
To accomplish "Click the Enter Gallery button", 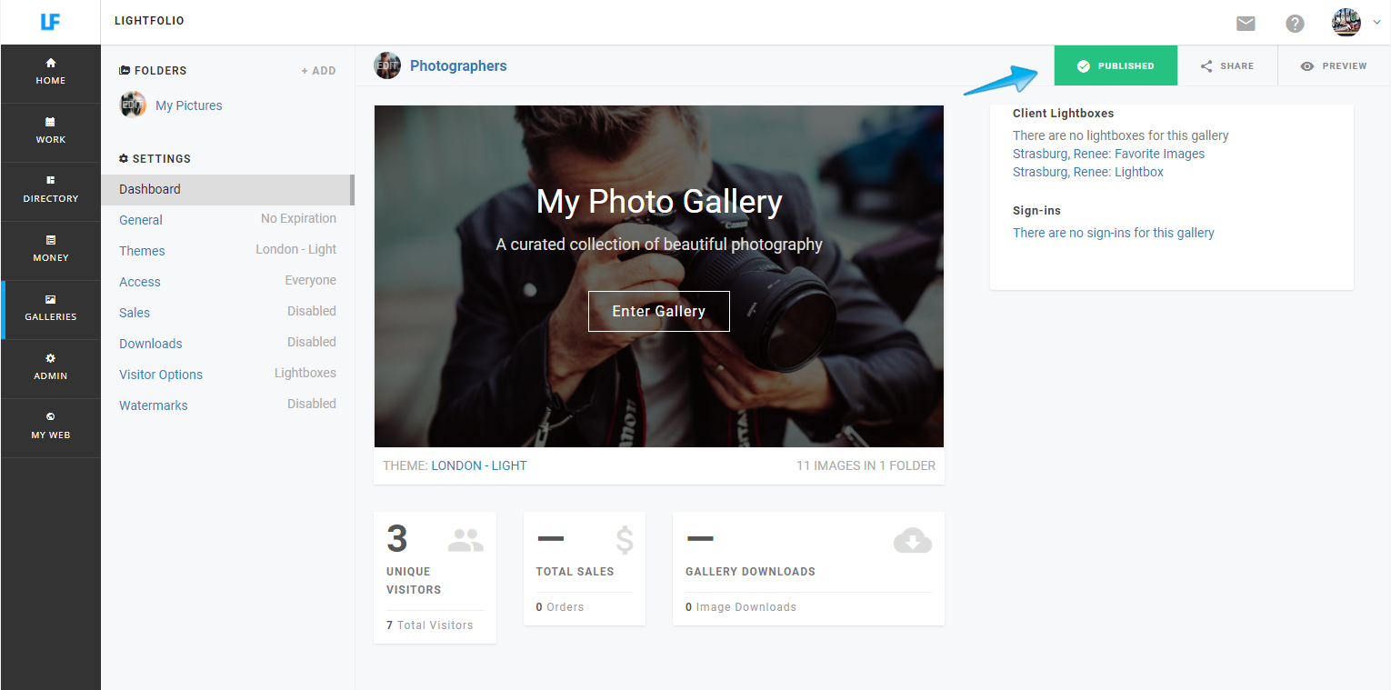I will click(659, 311).
